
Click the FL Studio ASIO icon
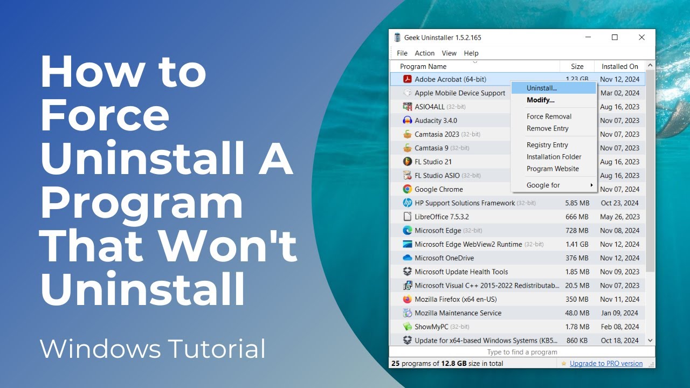[x=408, y=176]
